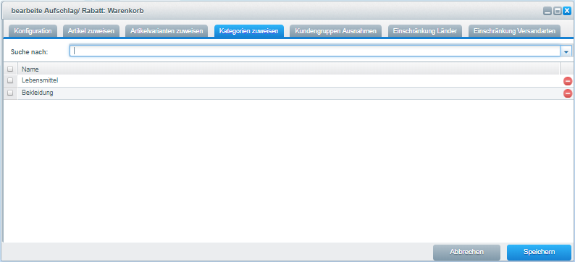The height and width of the screenshot is (262, 575).
Task: Open Kundengruppen Ausnahmen tab
Action: click(335, 31)
